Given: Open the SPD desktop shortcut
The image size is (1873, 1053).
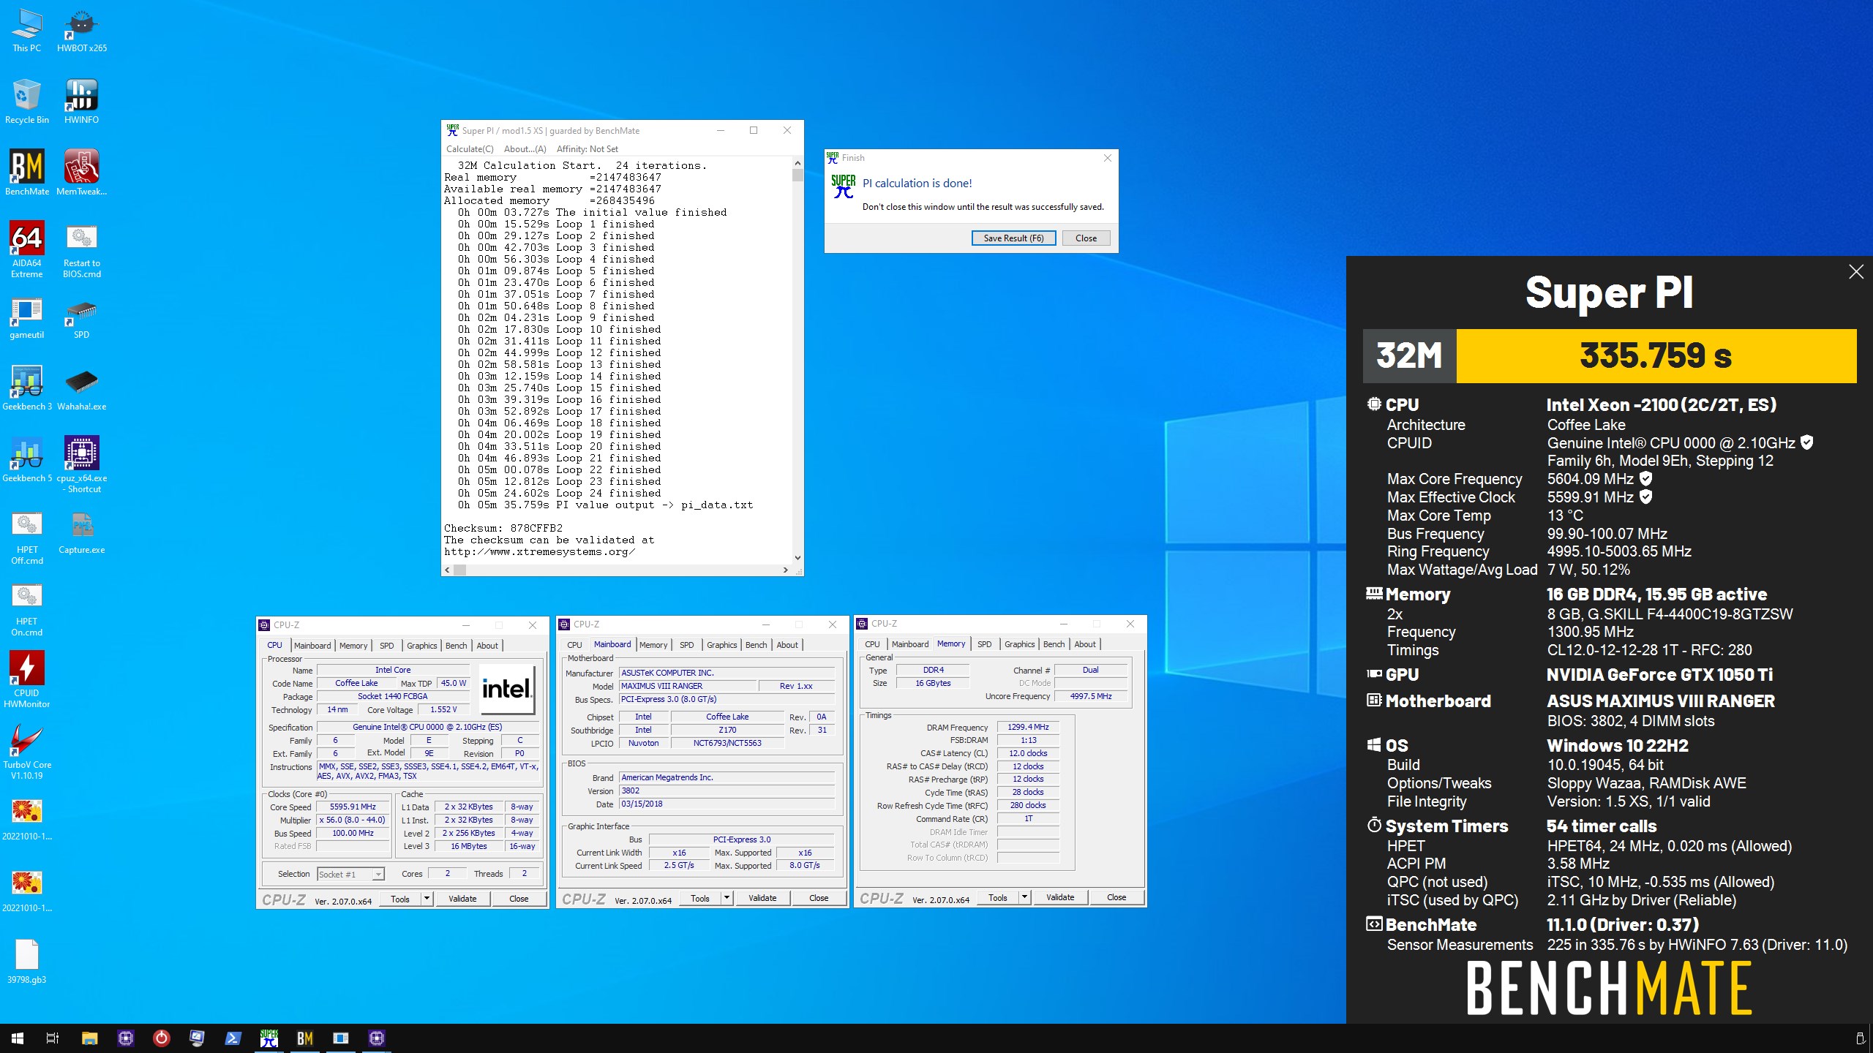Looking at the screenshot, I should point(81,318).
